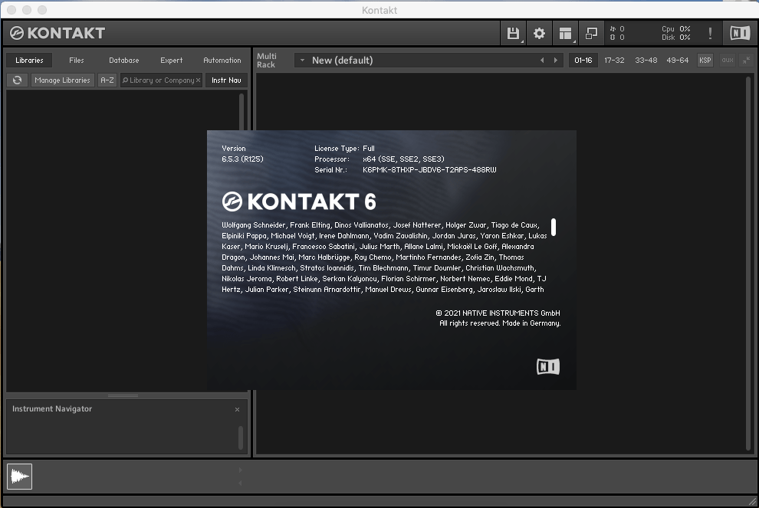This screenshot has width=759, height=508.
Task: Select rack page 01-16
Action: click(x=583, y=61)
